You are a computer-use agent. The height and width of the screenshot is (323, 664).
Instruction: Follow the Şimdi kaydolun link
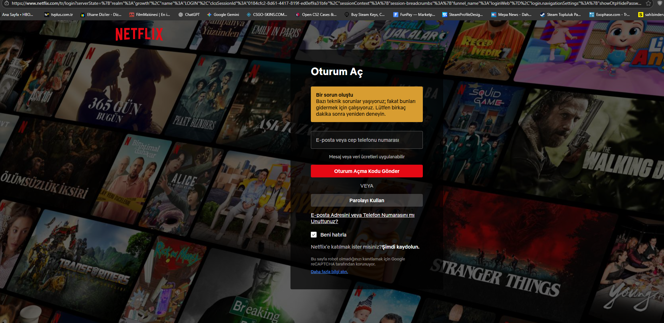click(x=401, y=247)
